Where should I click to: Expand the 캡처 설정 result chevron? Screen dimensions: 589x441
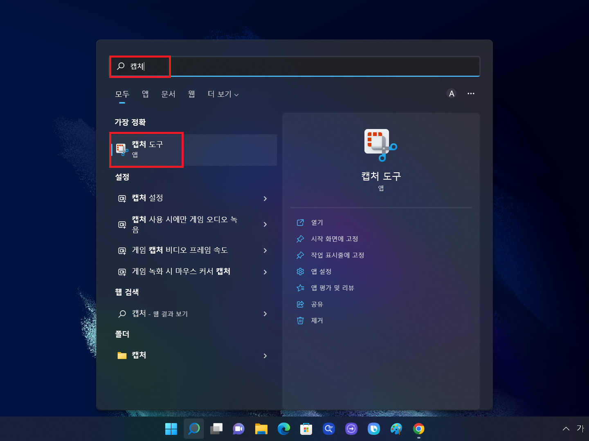[x=265, y=198]
